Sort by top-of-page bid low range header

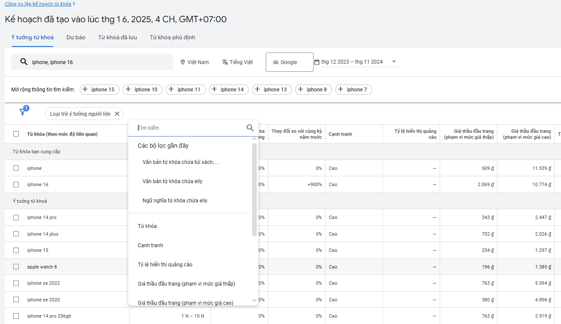(469, 134)
